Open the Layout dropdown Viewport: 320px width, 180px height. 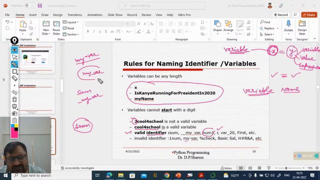pos(70,22)
